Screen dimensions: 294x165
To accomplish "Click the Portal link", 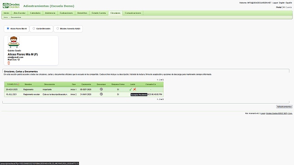I will (279, 7).
